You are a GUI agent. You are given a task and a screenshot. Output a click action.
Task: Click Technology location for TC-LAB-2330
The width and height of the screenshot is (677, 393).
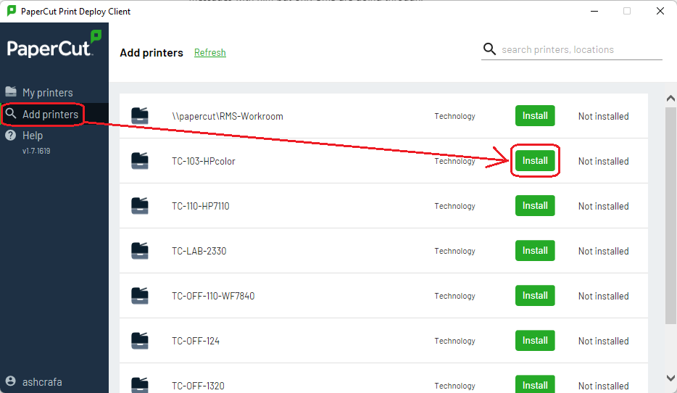(x=454, y=251)
